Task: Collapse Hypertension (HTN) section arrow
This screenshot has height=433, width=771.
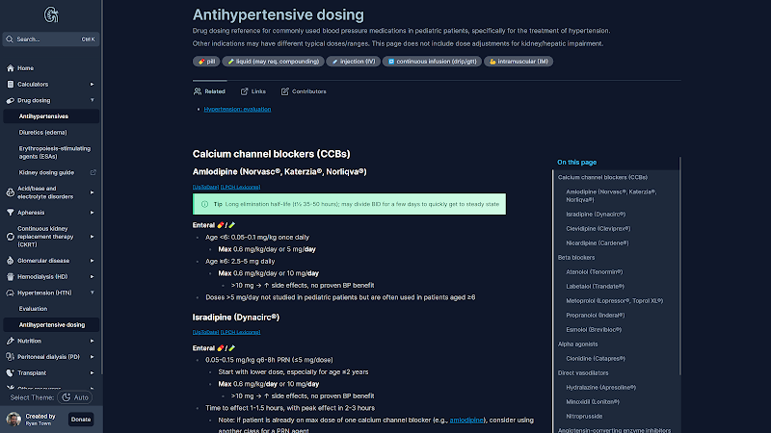Action: coord(92,293)
